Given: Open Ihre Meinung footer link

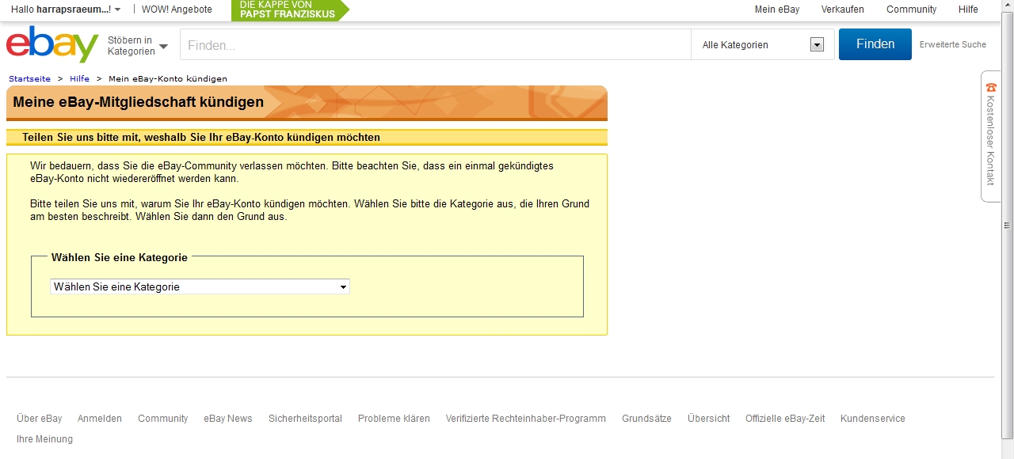Looking at the screenshot, I should [44, 439].
